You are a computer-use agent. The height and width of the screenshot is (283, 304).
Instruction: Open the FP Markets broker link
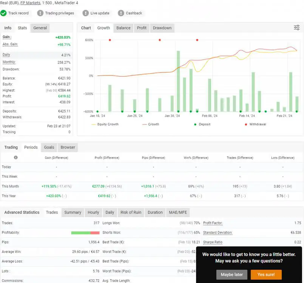pos(30,3)
